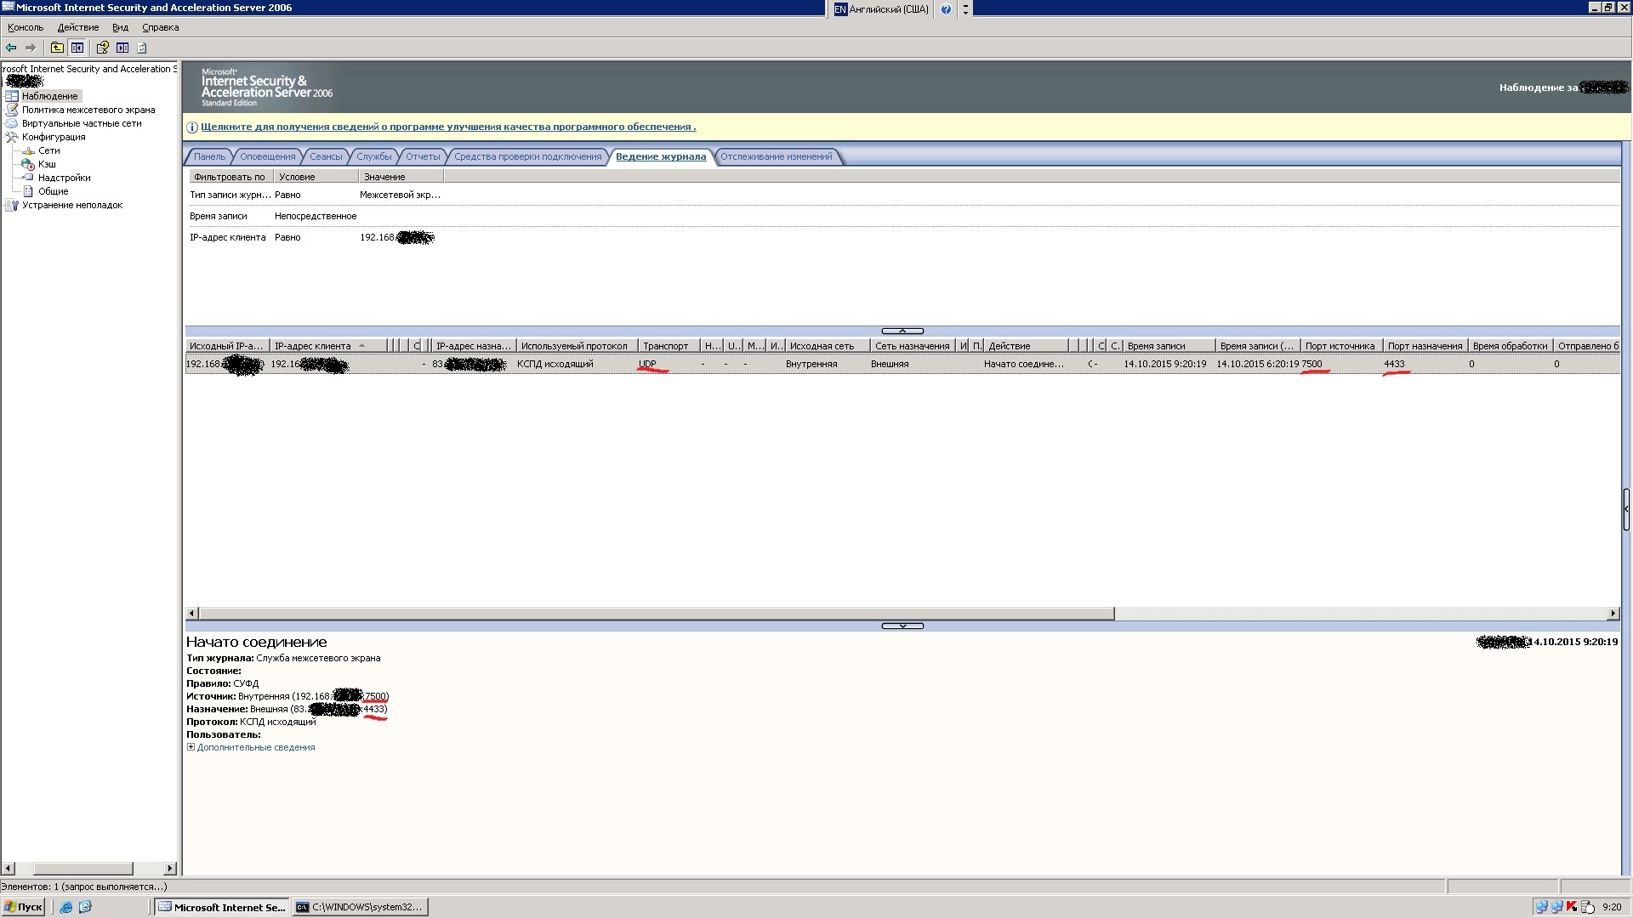Click the firewall policy scroll icon
This screenshot has height=918, width=1633.
[12, 110]
